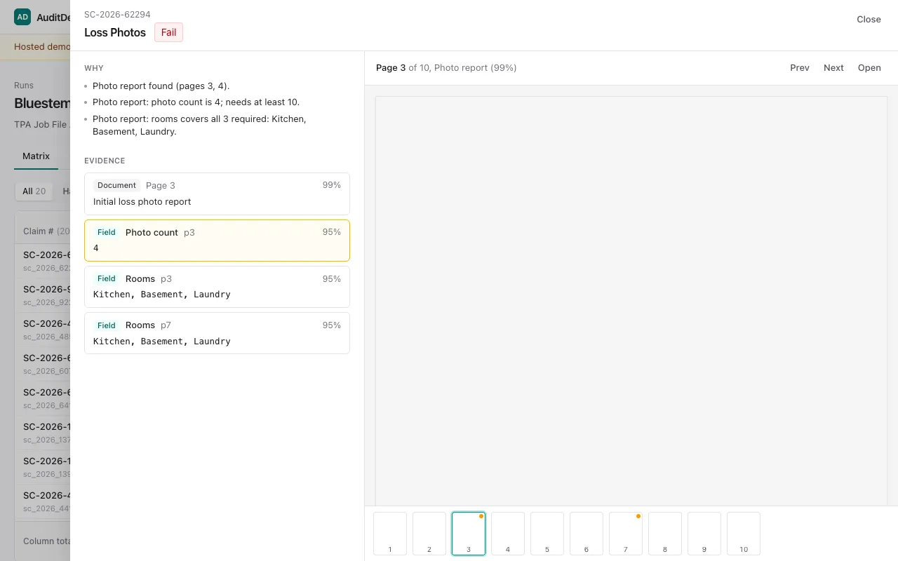Viewport: 898px width, 561px height.
Task: Close the Loss Photos panel
Action: click(869, 20)
